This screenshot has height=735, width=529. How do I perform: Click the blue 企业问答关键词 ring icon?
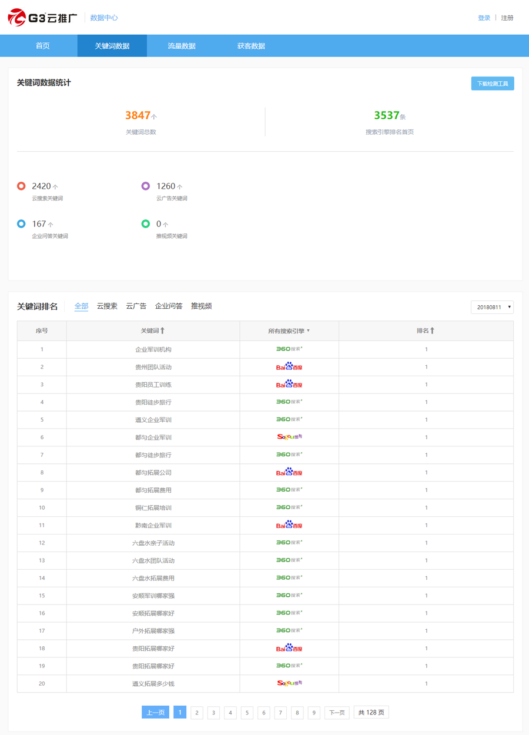point(21,223)
